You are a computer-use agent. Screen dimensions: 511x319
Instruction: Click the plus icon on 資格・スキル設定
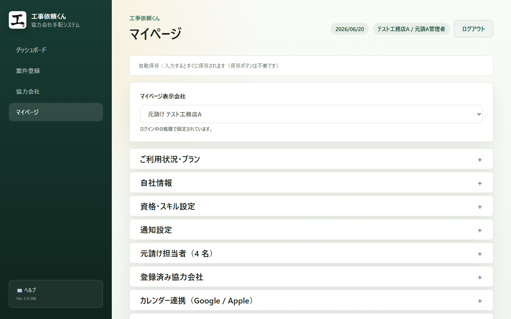(x=480, y=207)
